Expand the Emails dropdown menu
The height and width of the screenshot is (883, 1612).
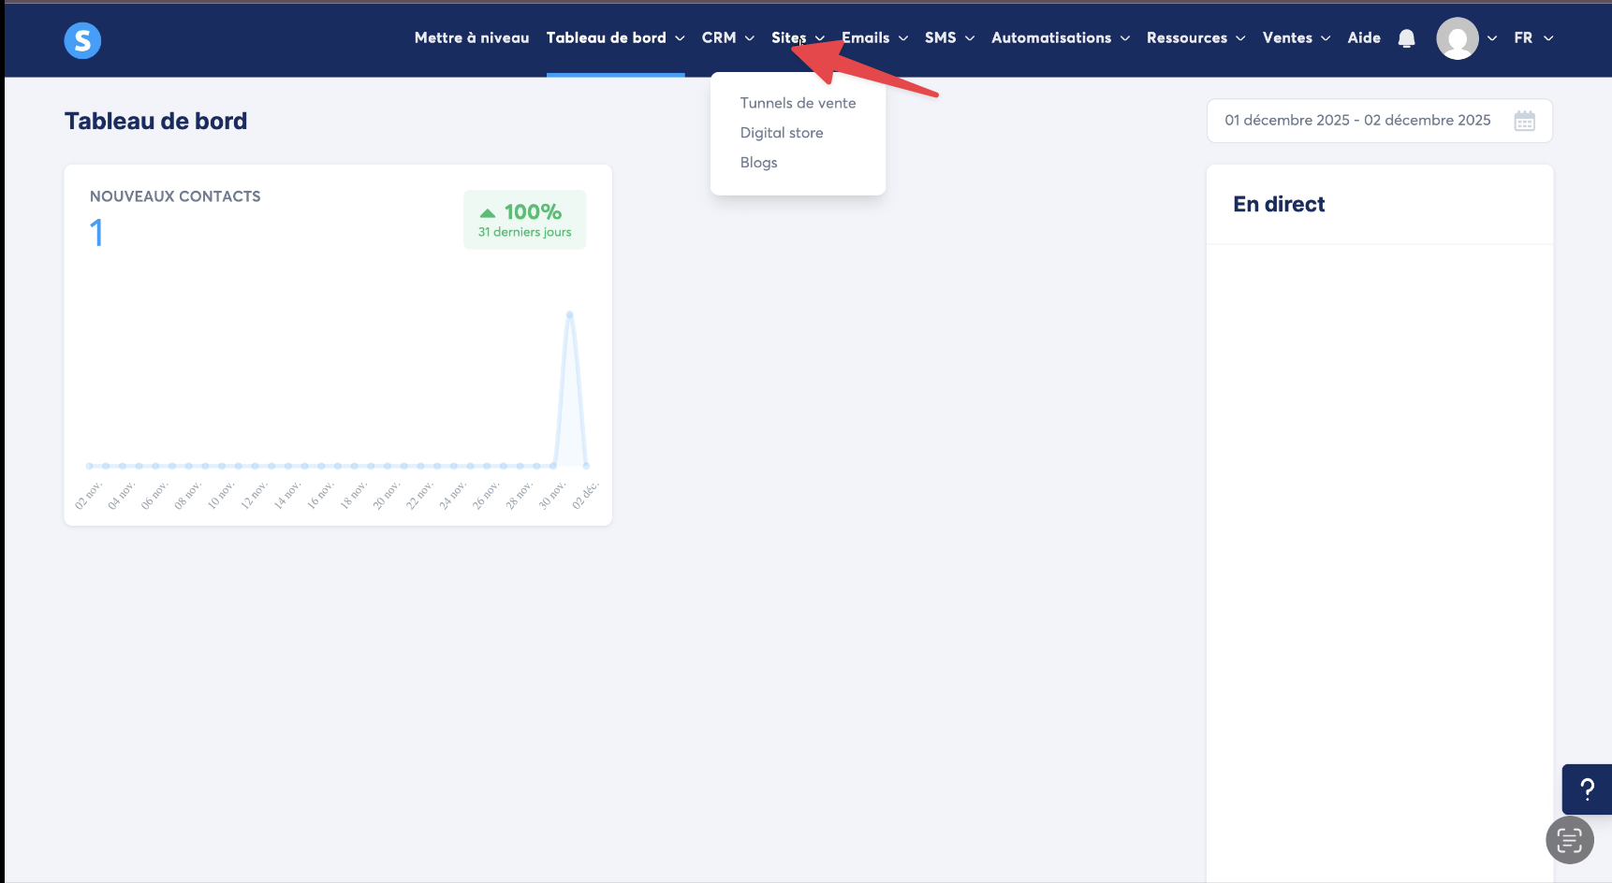pos(875,38)
